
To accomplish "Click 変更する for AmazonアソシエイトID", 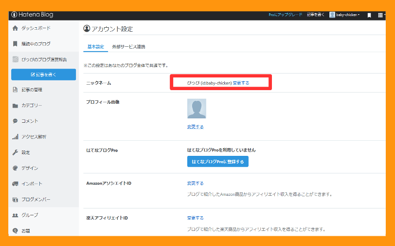I will pyautogui.click(x=195, y=183).
